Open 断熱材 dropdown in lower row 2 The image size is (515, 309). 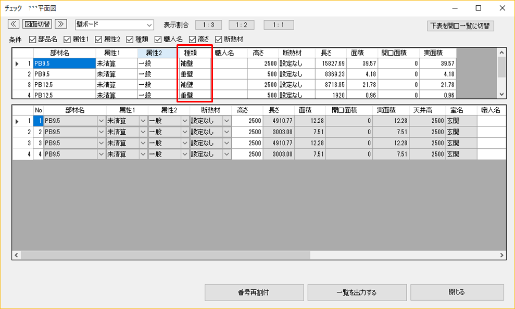[227, 132]
